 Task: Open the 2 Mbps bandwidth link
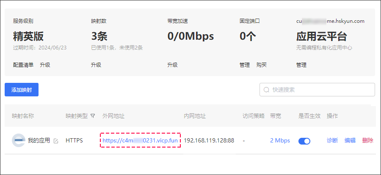tap(280, 140)
